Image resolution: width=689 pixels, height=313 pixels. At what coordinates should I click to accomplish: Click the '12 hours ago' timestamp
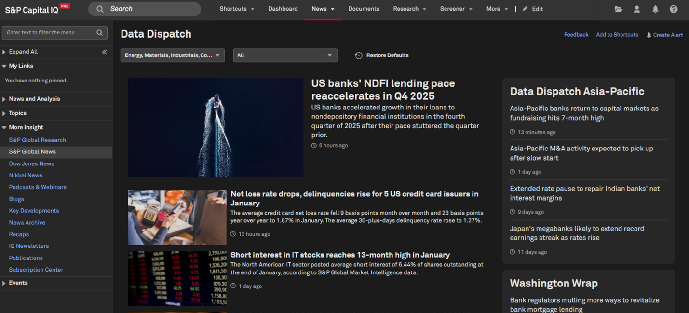(x=255, y=234)
